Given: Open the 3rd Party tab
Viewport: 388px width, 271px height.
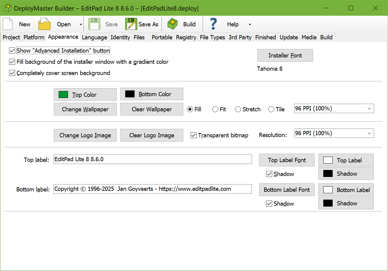Looking at the screenshot, I should click(240, 37).
